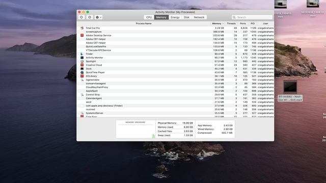Select the QuickLookSatellite process row
The height and width of the screenshot is (183, 326).
tap(175, 46)
